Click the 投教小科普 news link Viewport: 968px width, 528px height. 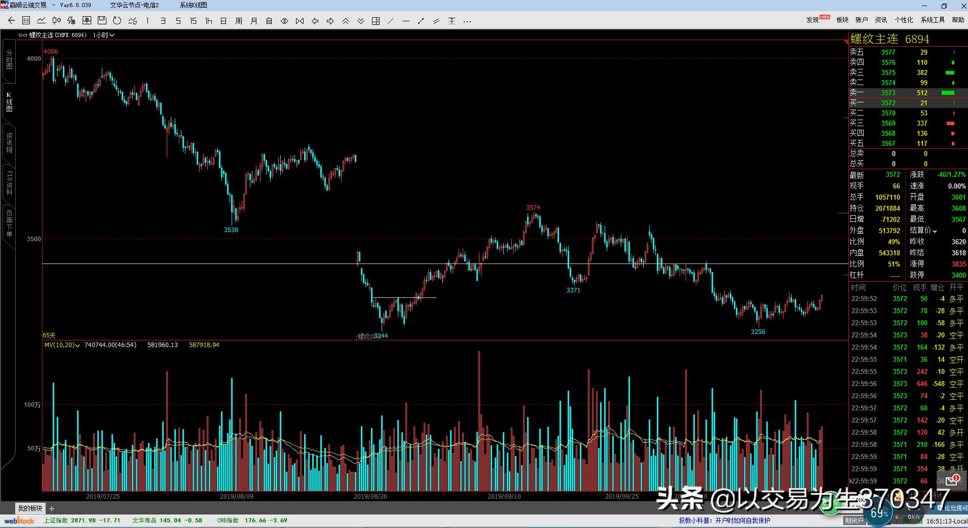pos(724,520)
